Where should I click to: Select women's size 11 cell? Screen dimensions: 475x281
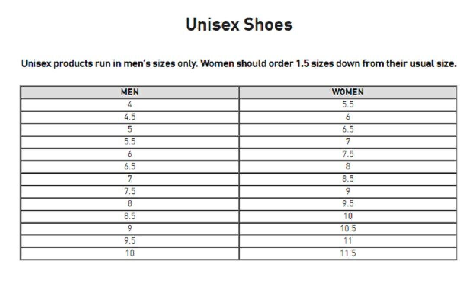(x=348, y=241)
